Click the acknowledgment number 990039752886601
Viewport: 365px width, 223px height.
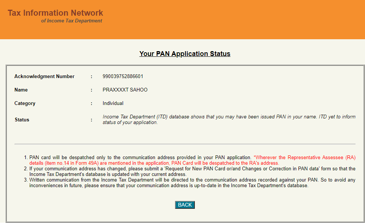(x=123, y=77)
